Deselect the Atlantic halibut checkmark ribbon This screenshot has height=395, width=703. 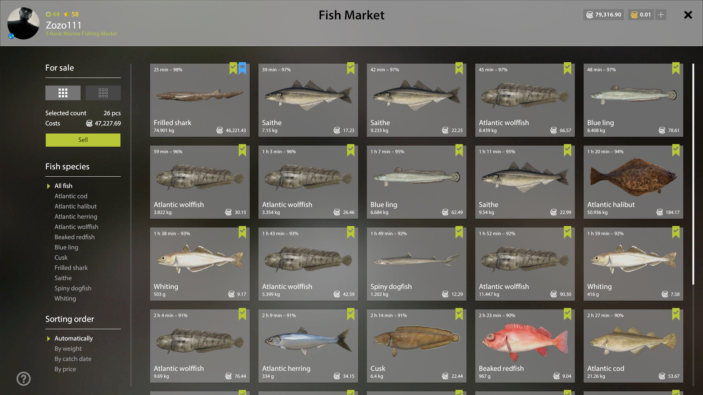(676, 150)
